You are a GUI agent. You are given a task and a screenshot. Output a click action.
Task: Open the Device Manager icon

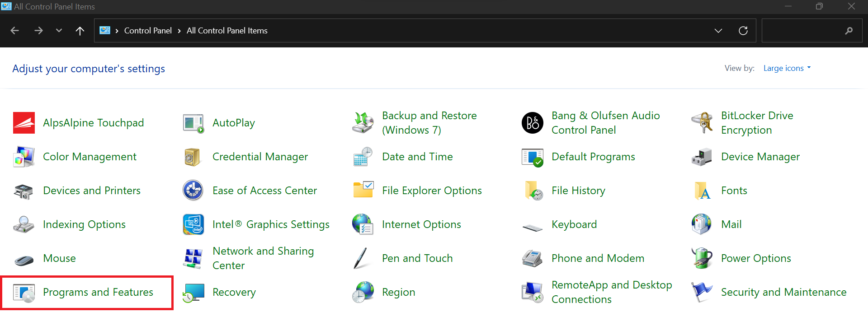pyautogui.click(x=702, y=157)
